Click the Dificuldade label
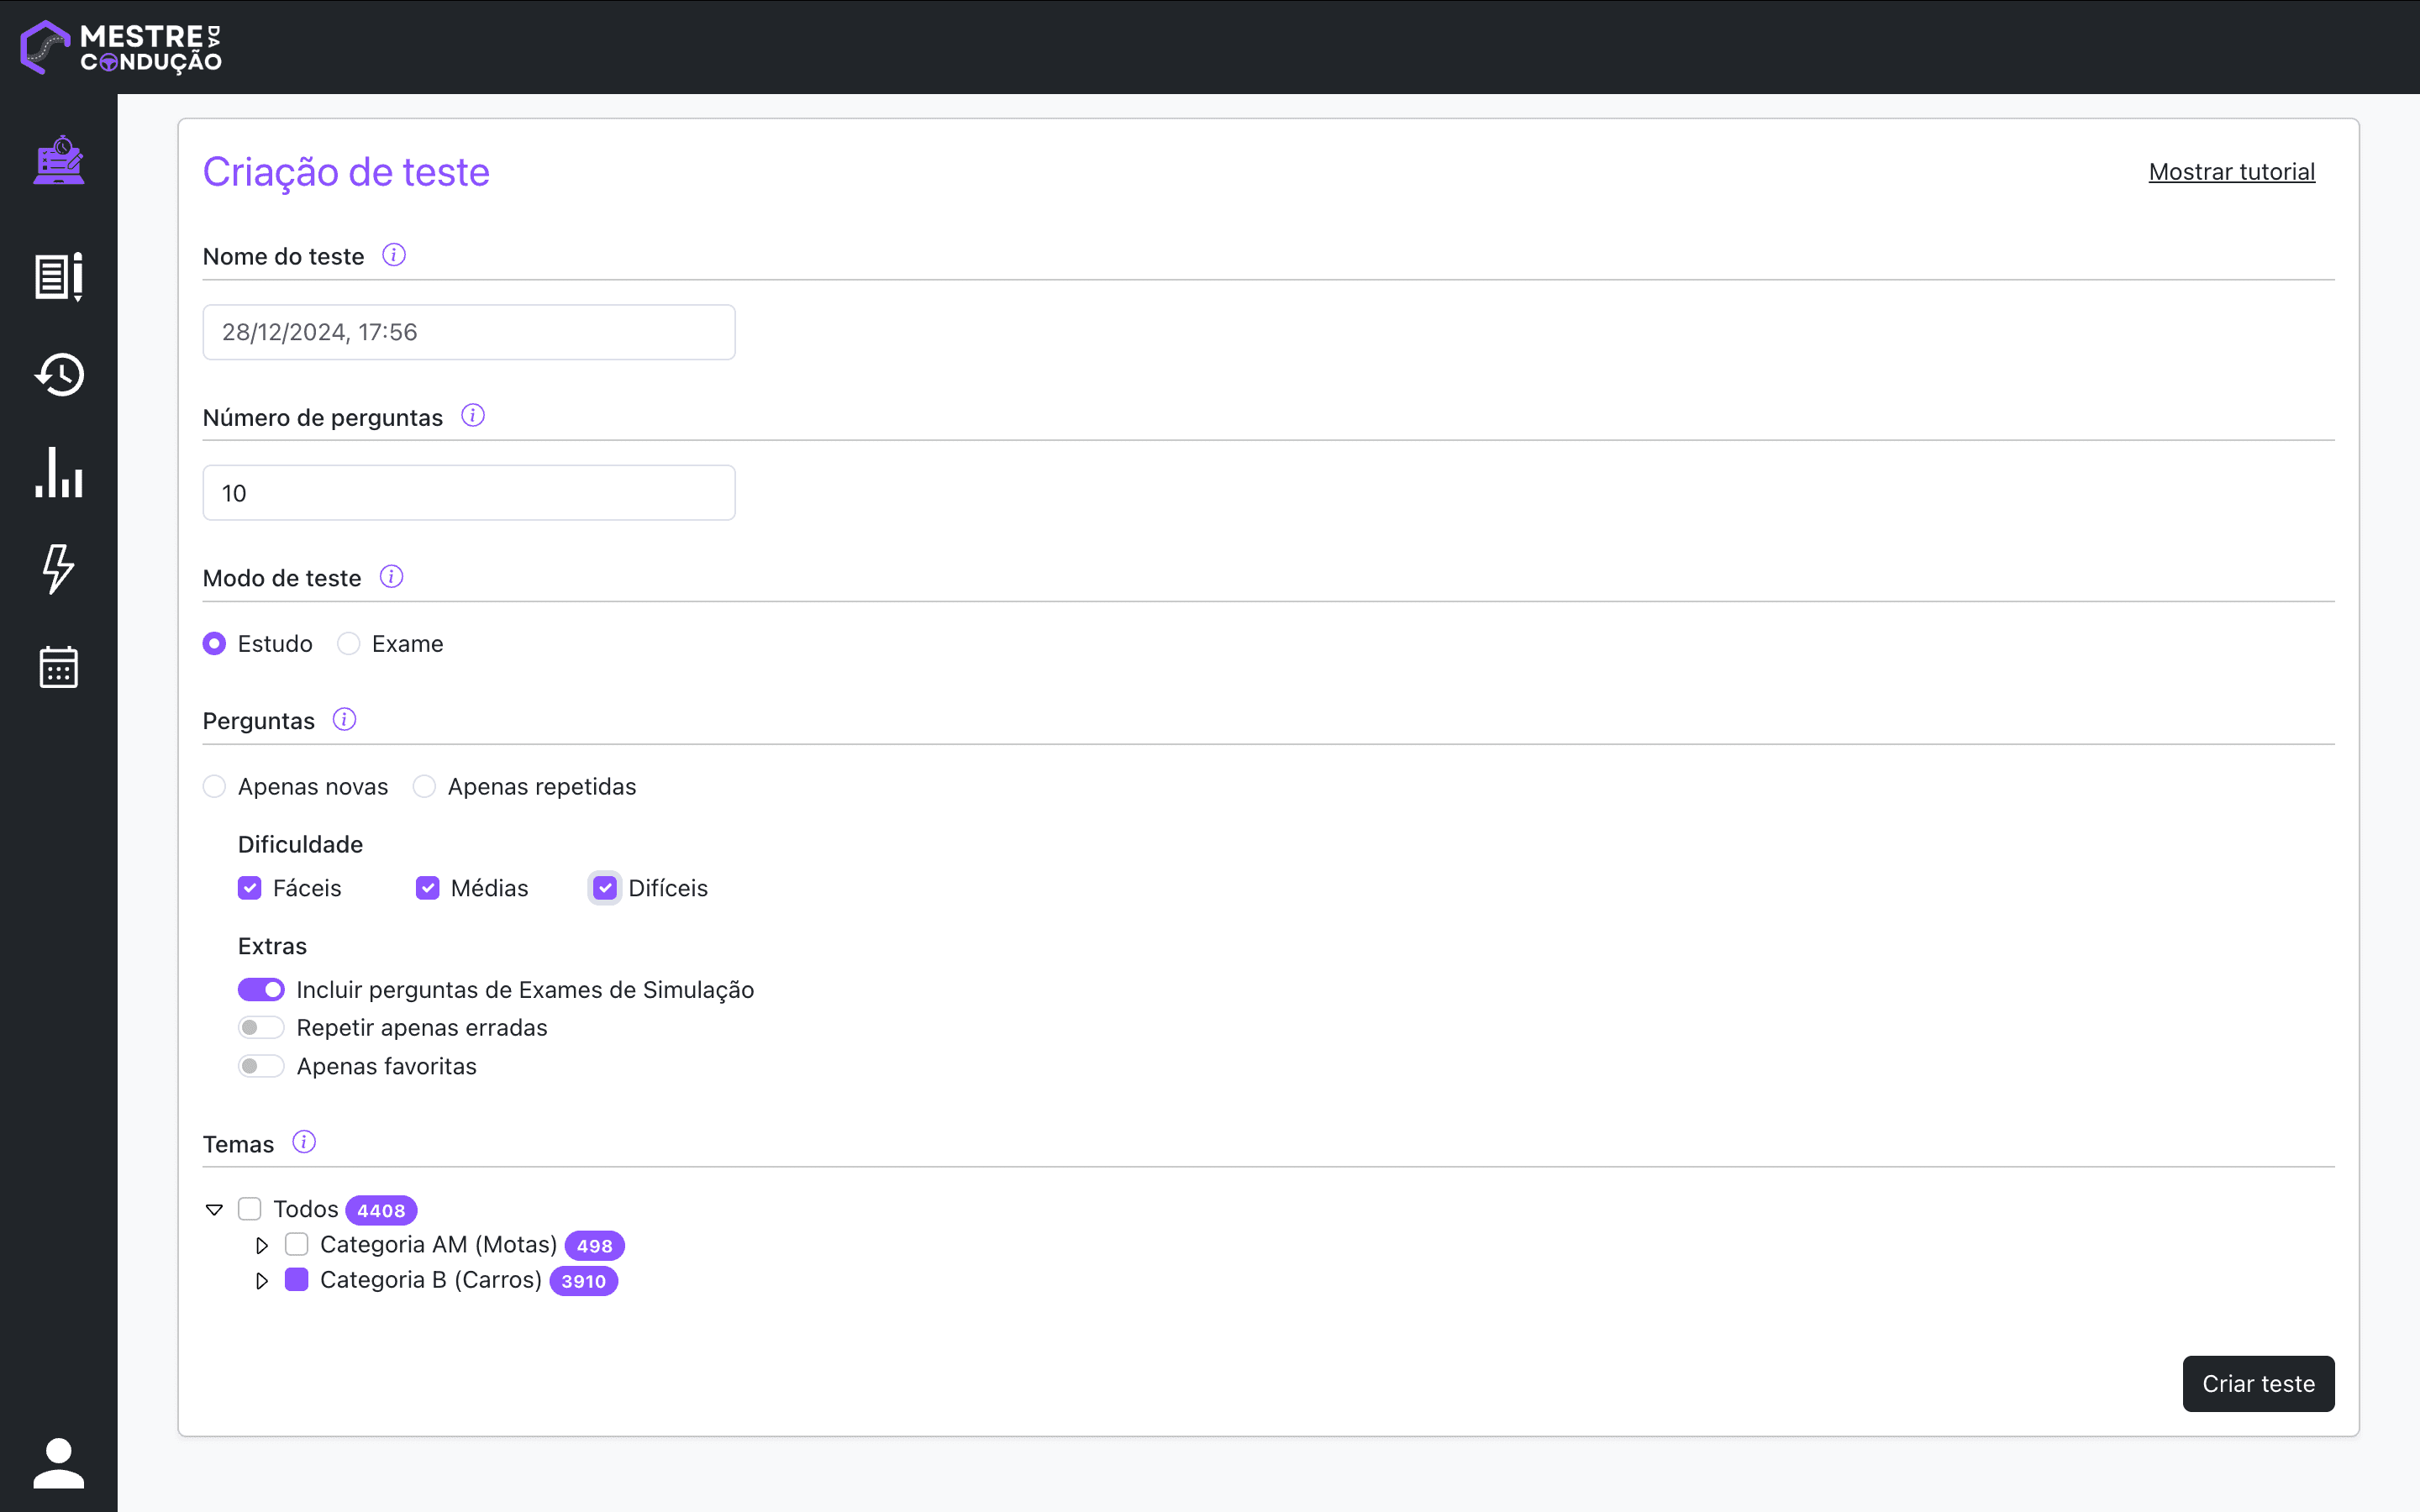This screenshot has width=2420, height=1512. coord(300,844)
